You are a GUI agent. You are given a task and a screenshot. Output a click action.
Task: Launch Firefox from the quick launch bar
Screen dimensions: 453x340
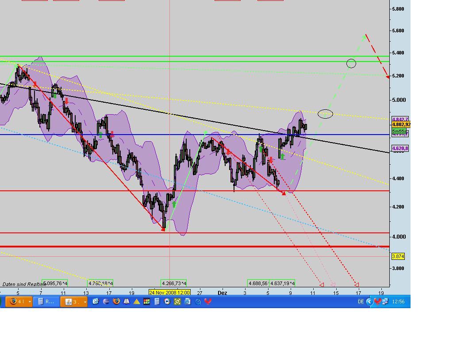pyautogui.click(x=116, y=301)
